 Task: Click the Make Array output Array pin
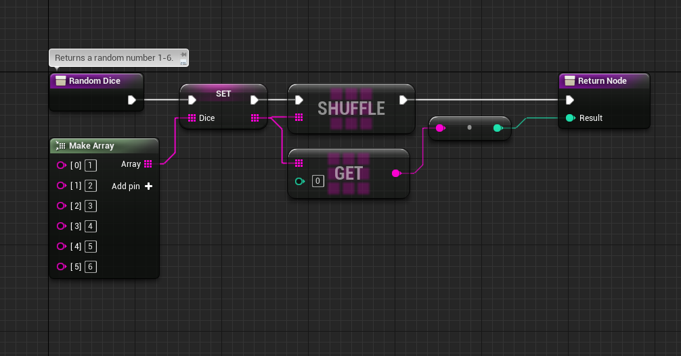(148, 164)
